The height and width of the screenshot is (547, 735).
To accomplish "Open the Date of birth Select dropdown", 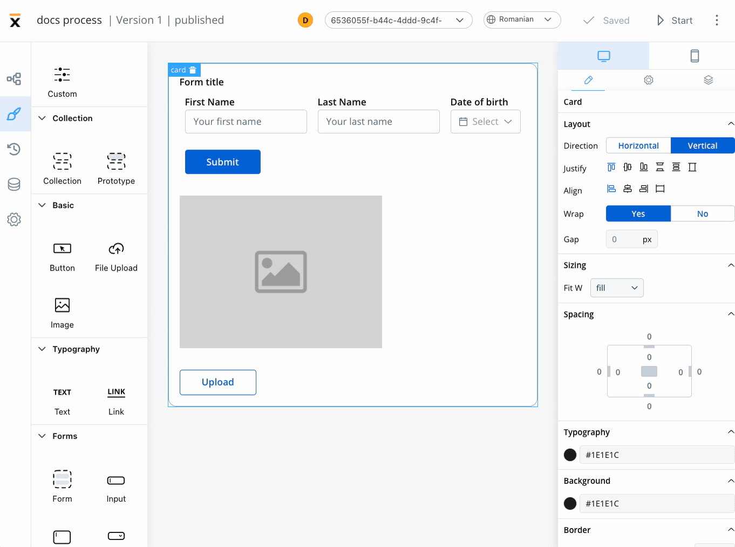I will coord(486,121).
